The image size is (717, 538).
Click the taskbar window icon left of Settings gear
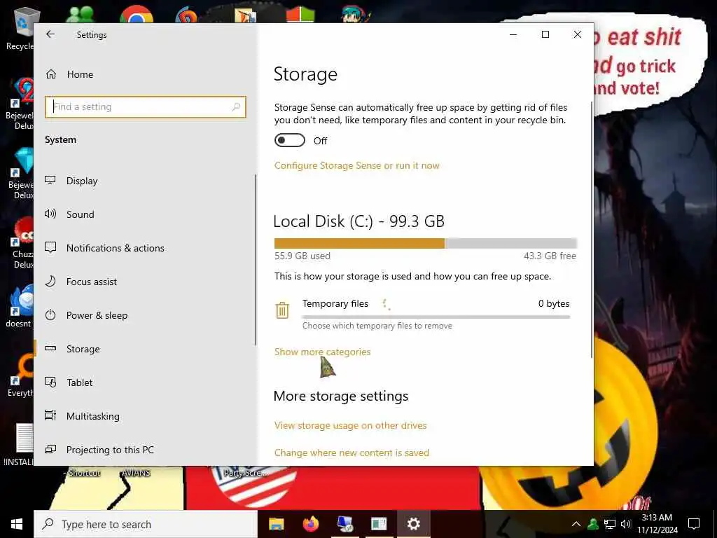click(x=379, y=524)
